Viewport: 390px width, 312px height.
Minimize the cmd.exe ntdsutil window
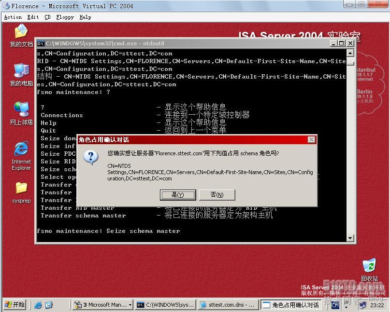click(333, 43)
